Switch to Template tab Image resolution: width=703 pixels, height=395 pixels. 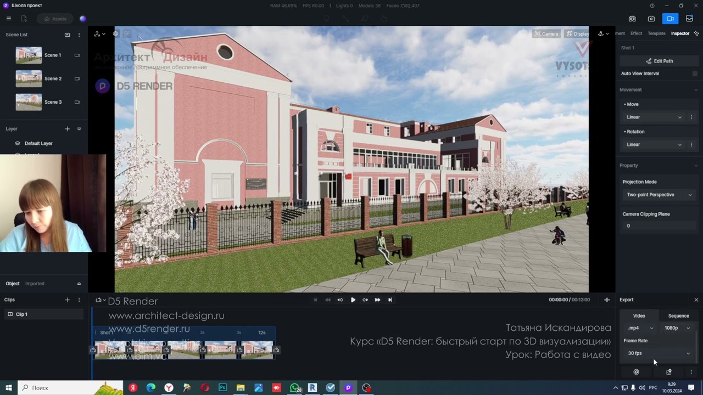point(656,33)
